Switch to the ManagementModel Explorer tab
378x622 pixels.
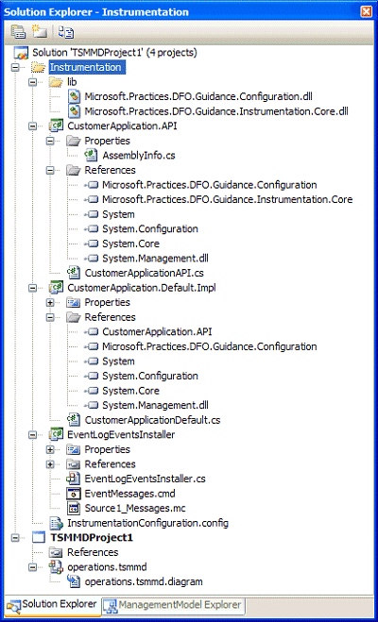pos(174,605)
